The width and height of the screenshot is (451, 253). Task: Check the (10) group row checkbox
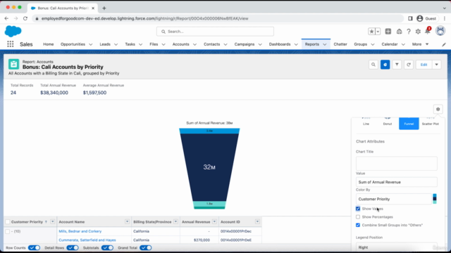8,231
